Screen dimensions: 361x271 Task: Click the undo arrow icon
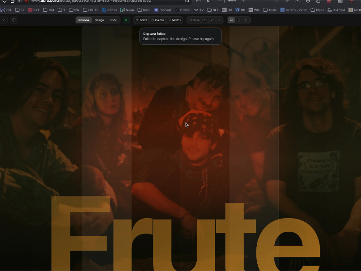click(205, 20)
